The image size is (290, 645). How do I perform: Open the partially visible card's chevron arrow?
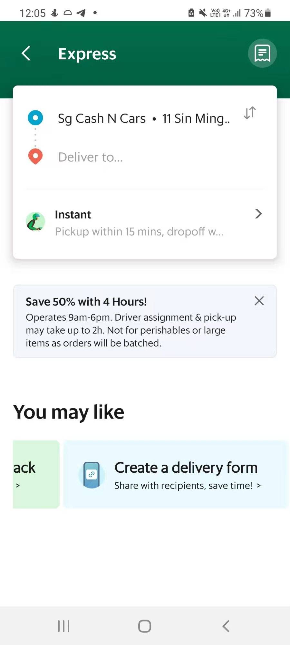click(18, 485)
